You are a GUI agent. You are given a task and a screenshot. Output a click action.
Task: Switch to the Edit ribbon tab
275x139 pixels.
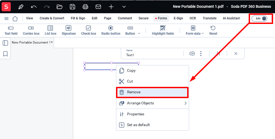95,18
